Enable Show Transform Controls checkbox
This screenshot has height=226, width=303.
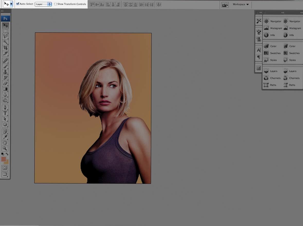click(x=56, y=4)
